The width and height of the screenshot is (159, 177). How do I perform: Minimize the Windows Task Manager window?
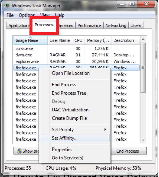pyautogui.click(x=122, y=4)
